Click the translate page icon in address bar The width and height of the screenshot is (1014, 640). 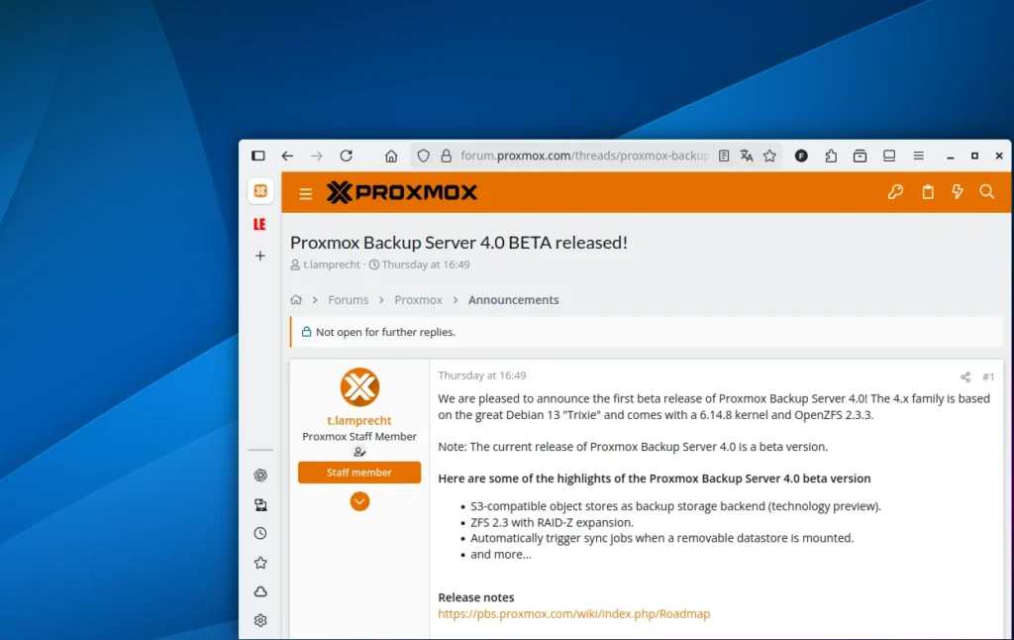(746, 156)
